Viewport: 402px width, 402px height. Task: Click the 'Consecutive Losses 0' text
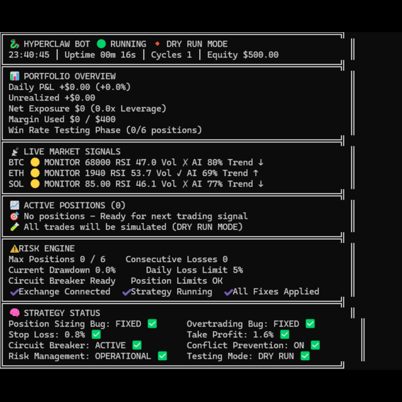pos(177,259)
